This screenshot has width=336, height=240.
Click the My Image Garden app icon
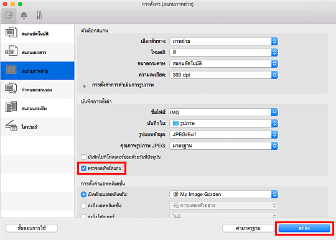[x=175, y=194]
